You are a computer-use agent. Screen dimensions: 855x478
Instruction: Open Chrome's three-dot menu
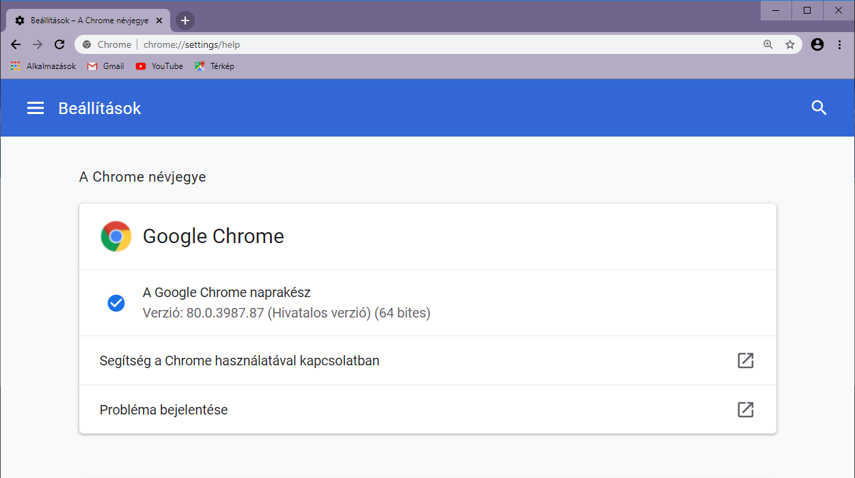[x=840, y=44]
